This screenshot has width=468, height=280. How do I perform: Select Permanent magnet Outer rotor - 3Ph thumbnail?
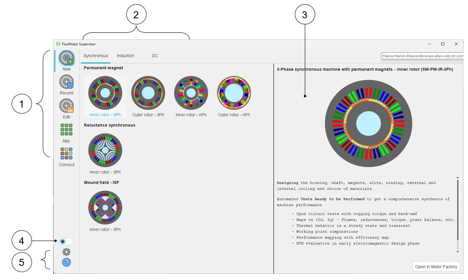point(148,93)
